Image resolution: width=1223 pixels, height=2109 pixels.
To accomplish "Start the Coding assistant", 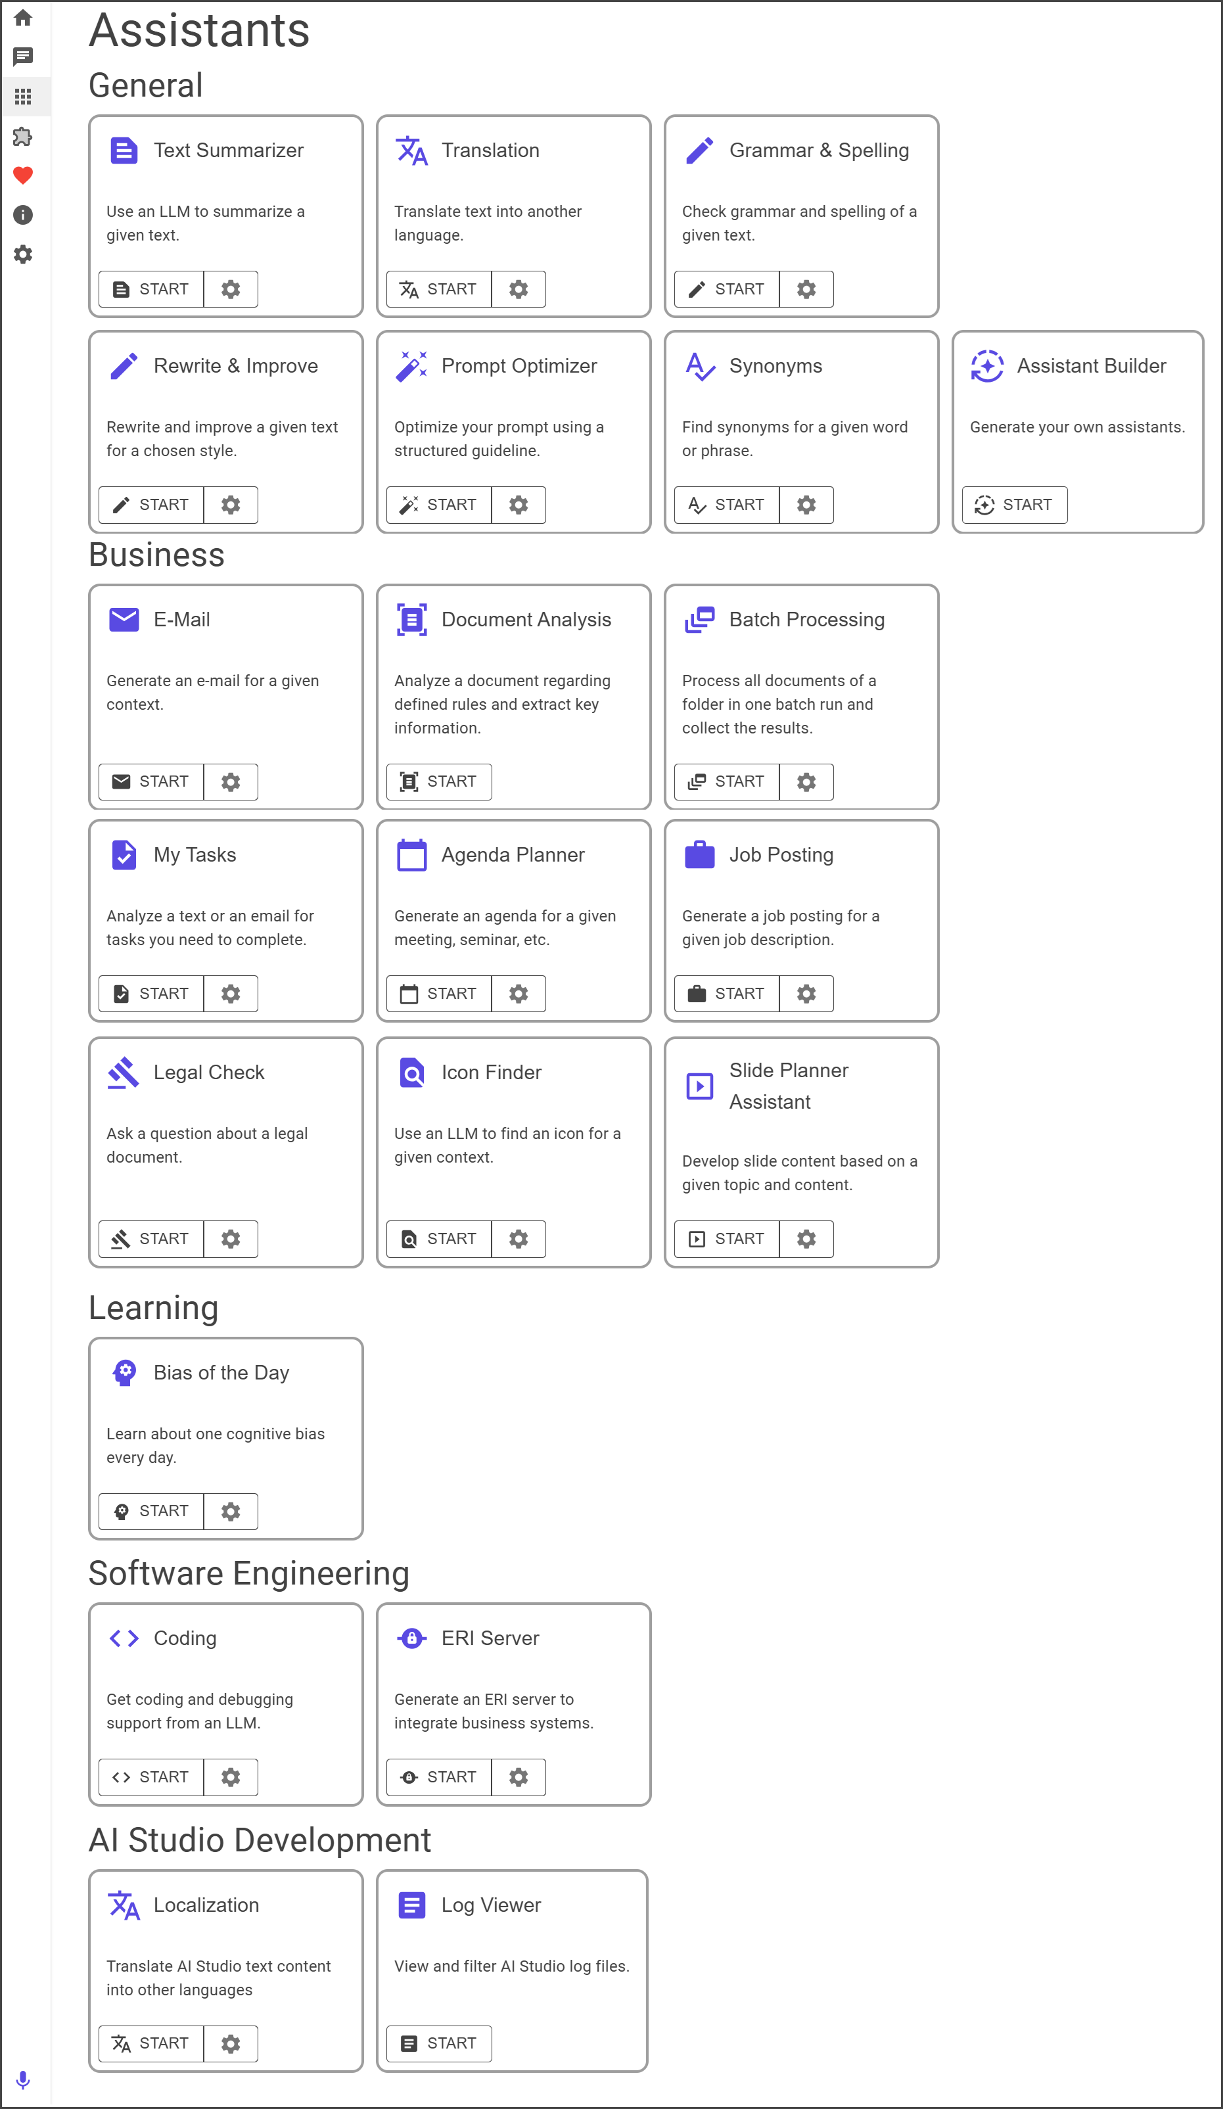I will tap(152, 1778).
